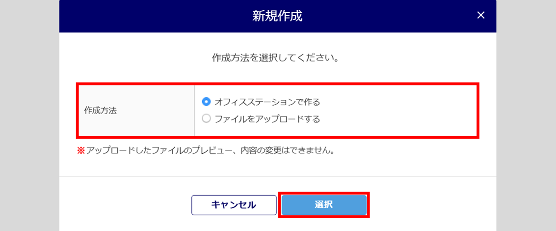Confirm with the blue 選択 button
The width and height of the screenshot is (556, 231).
click(x=324, y=205)
